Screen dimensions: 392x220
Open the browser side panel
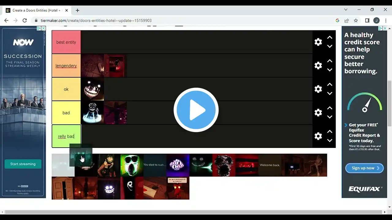[367, 20]
